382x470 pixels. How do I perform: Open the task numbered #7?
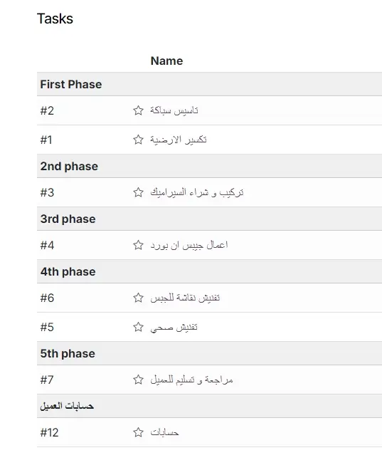click(x=47, y=380)
